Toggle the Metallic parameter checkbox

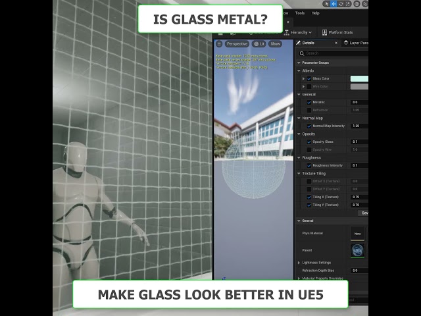(x=309, y=103)
